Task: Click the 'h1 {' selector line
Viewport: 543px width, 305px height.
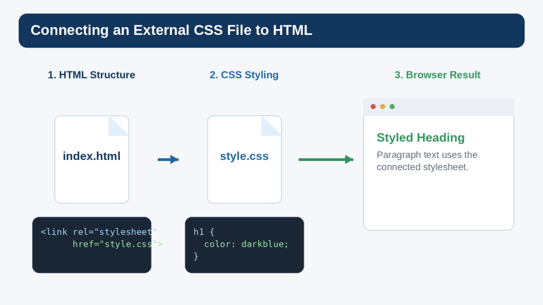Action: [x=204, y=232]
